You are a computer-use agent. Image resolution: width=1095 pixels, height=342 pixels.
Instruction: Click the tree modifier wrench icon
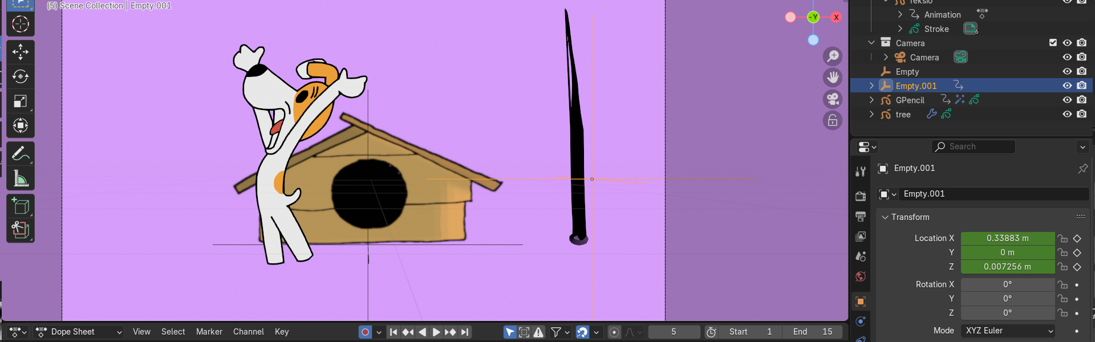click(x=931, y=114)
